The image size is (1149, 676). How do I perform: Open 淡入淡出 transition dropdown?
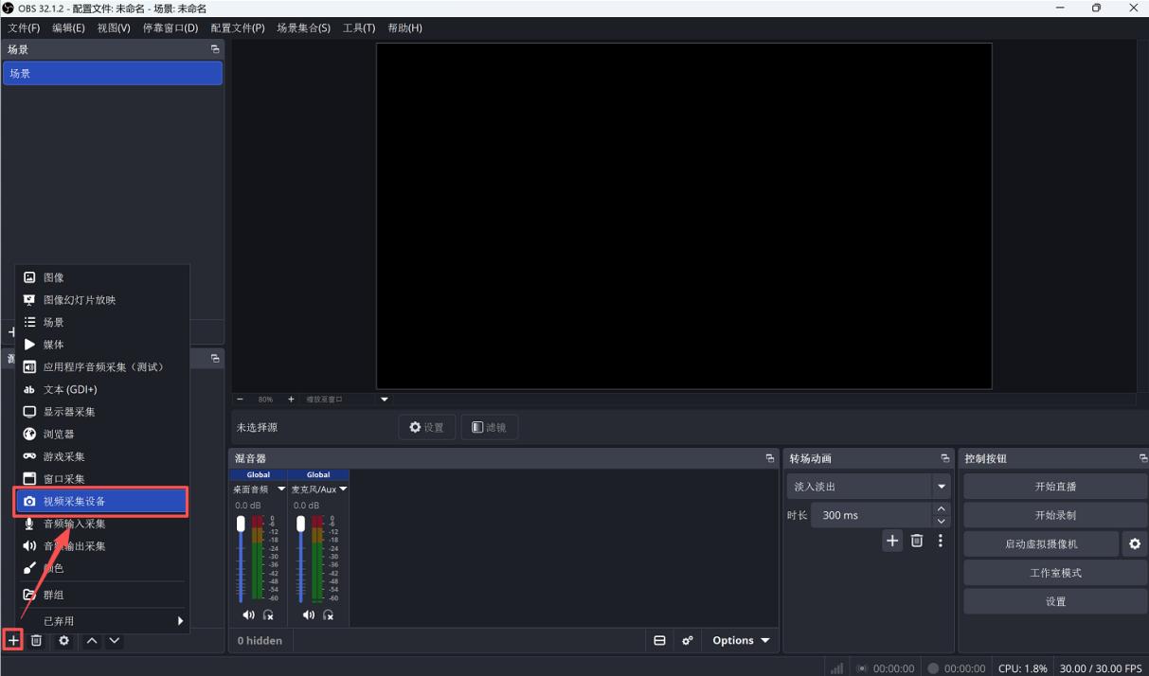(868, 487)
